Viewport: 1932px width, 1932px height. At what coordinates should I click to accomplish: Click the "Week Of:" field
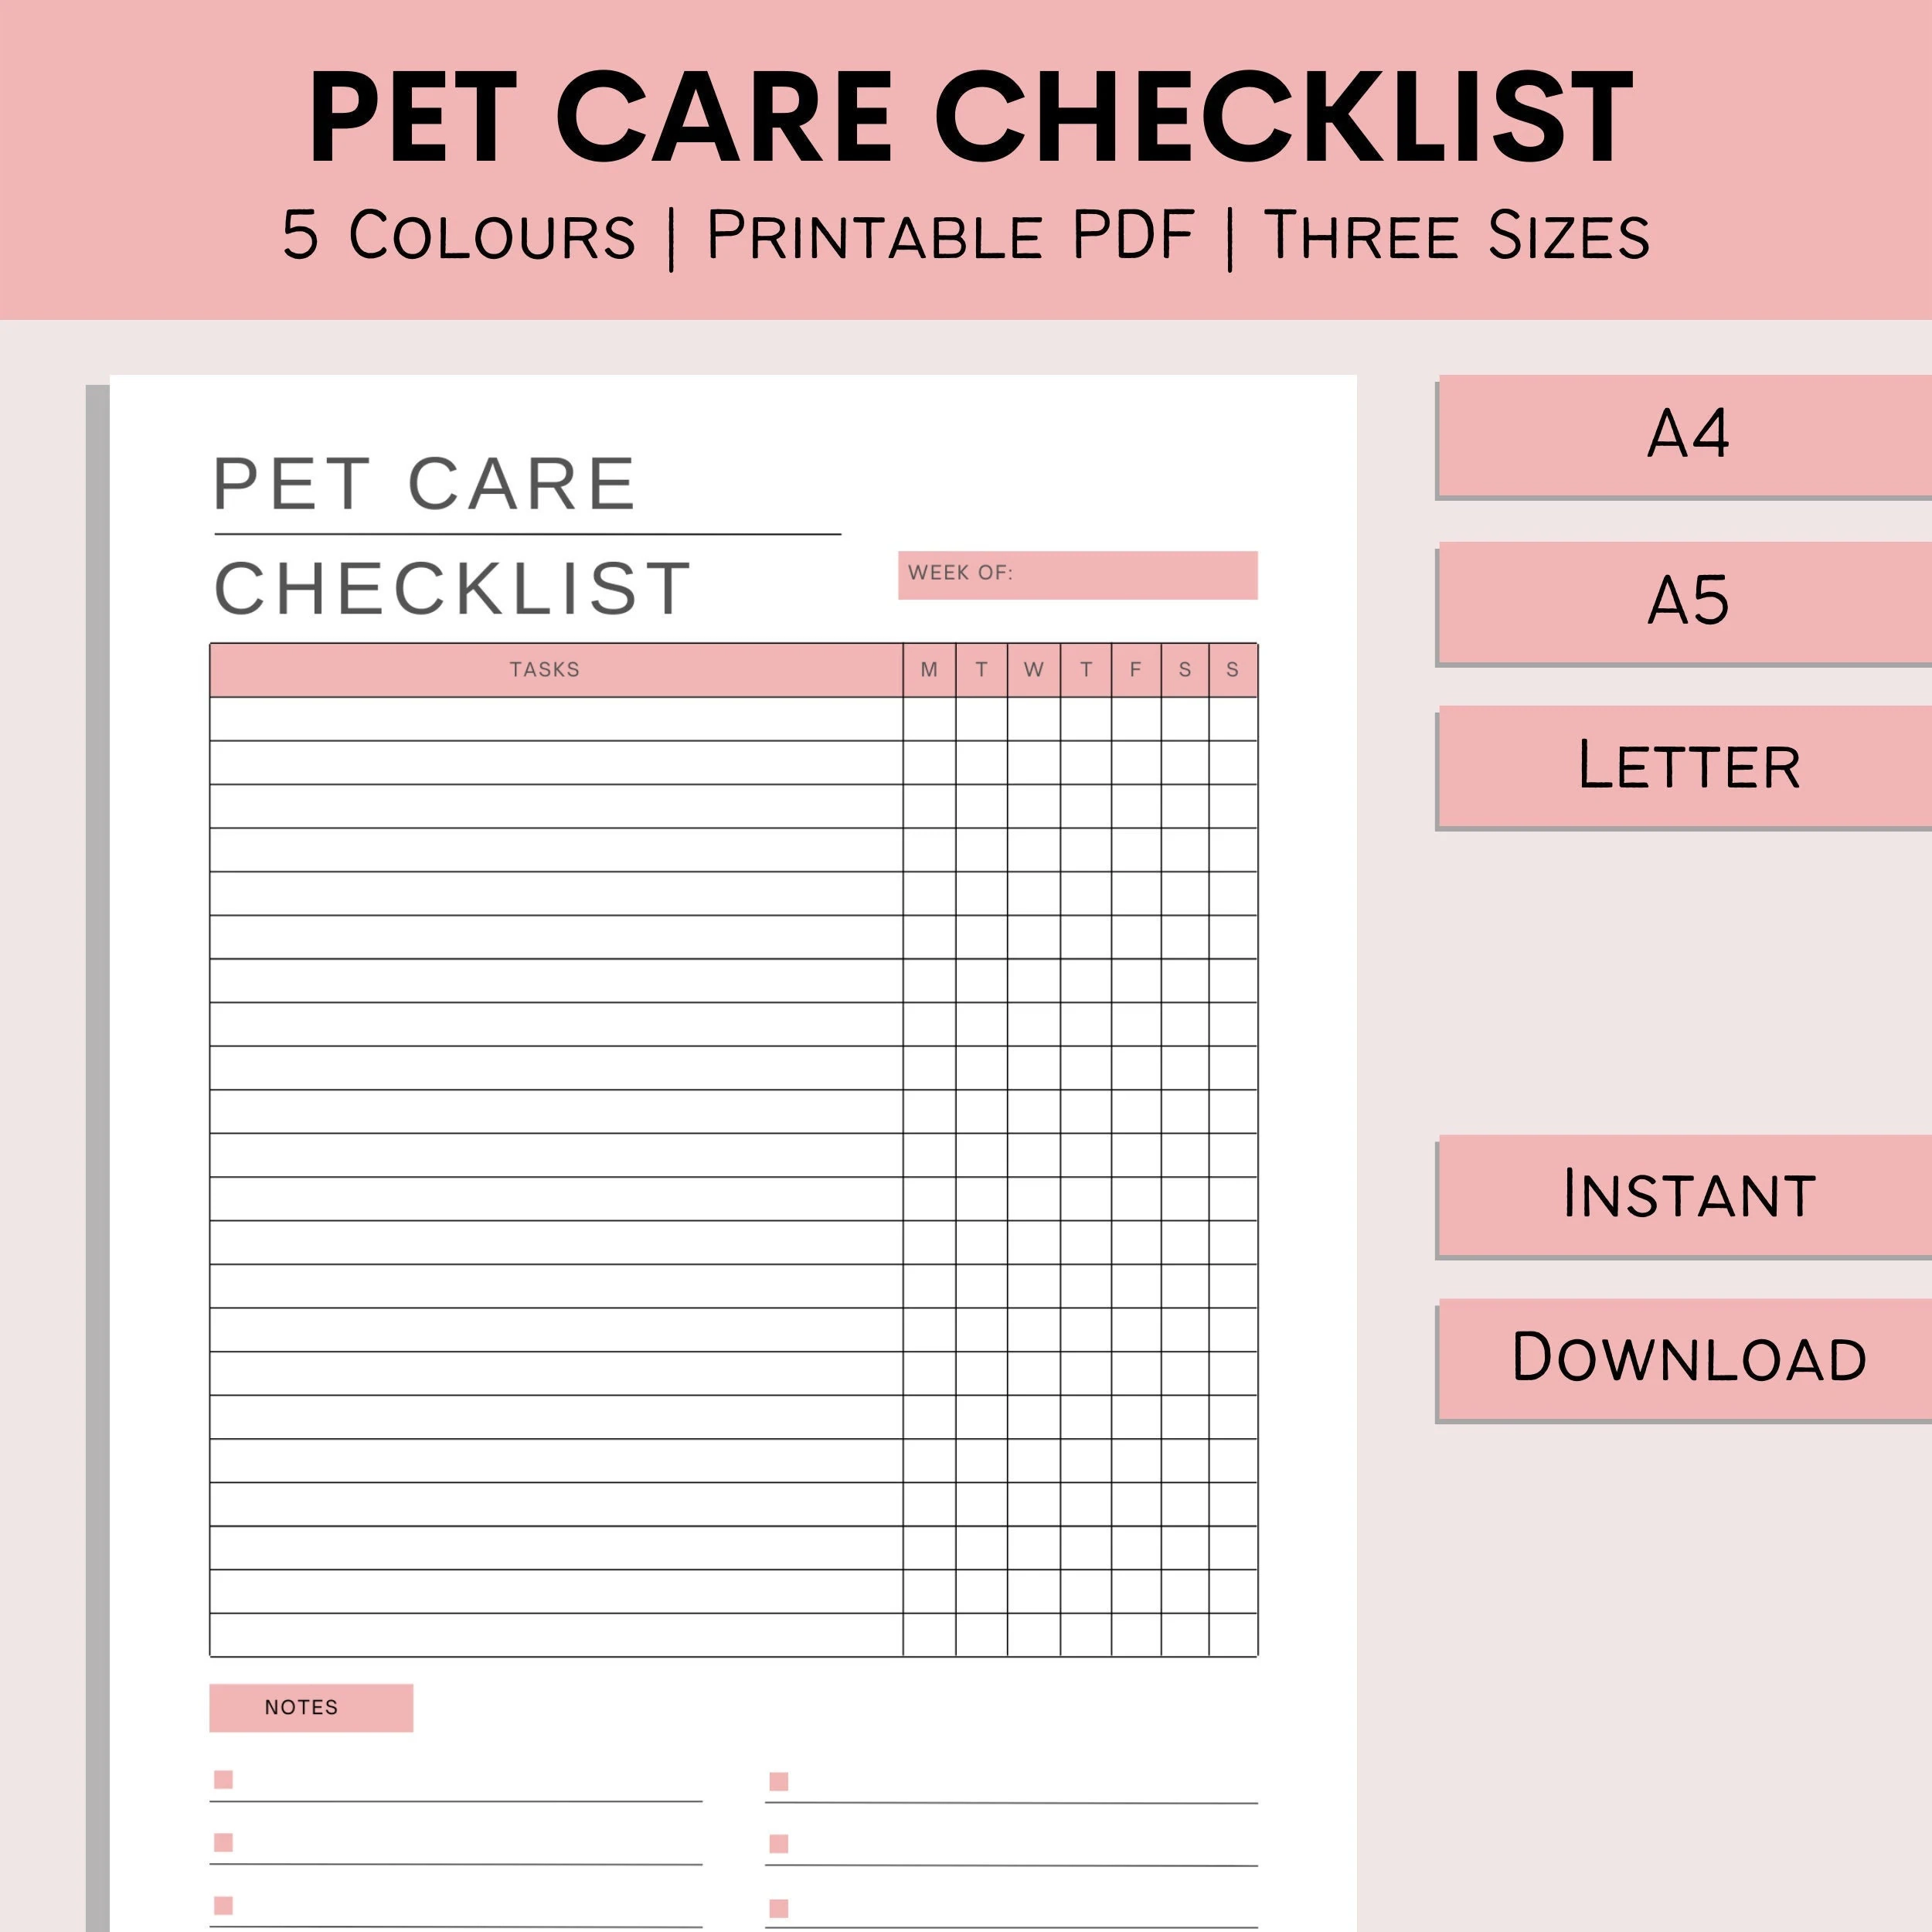point(1077,575)
